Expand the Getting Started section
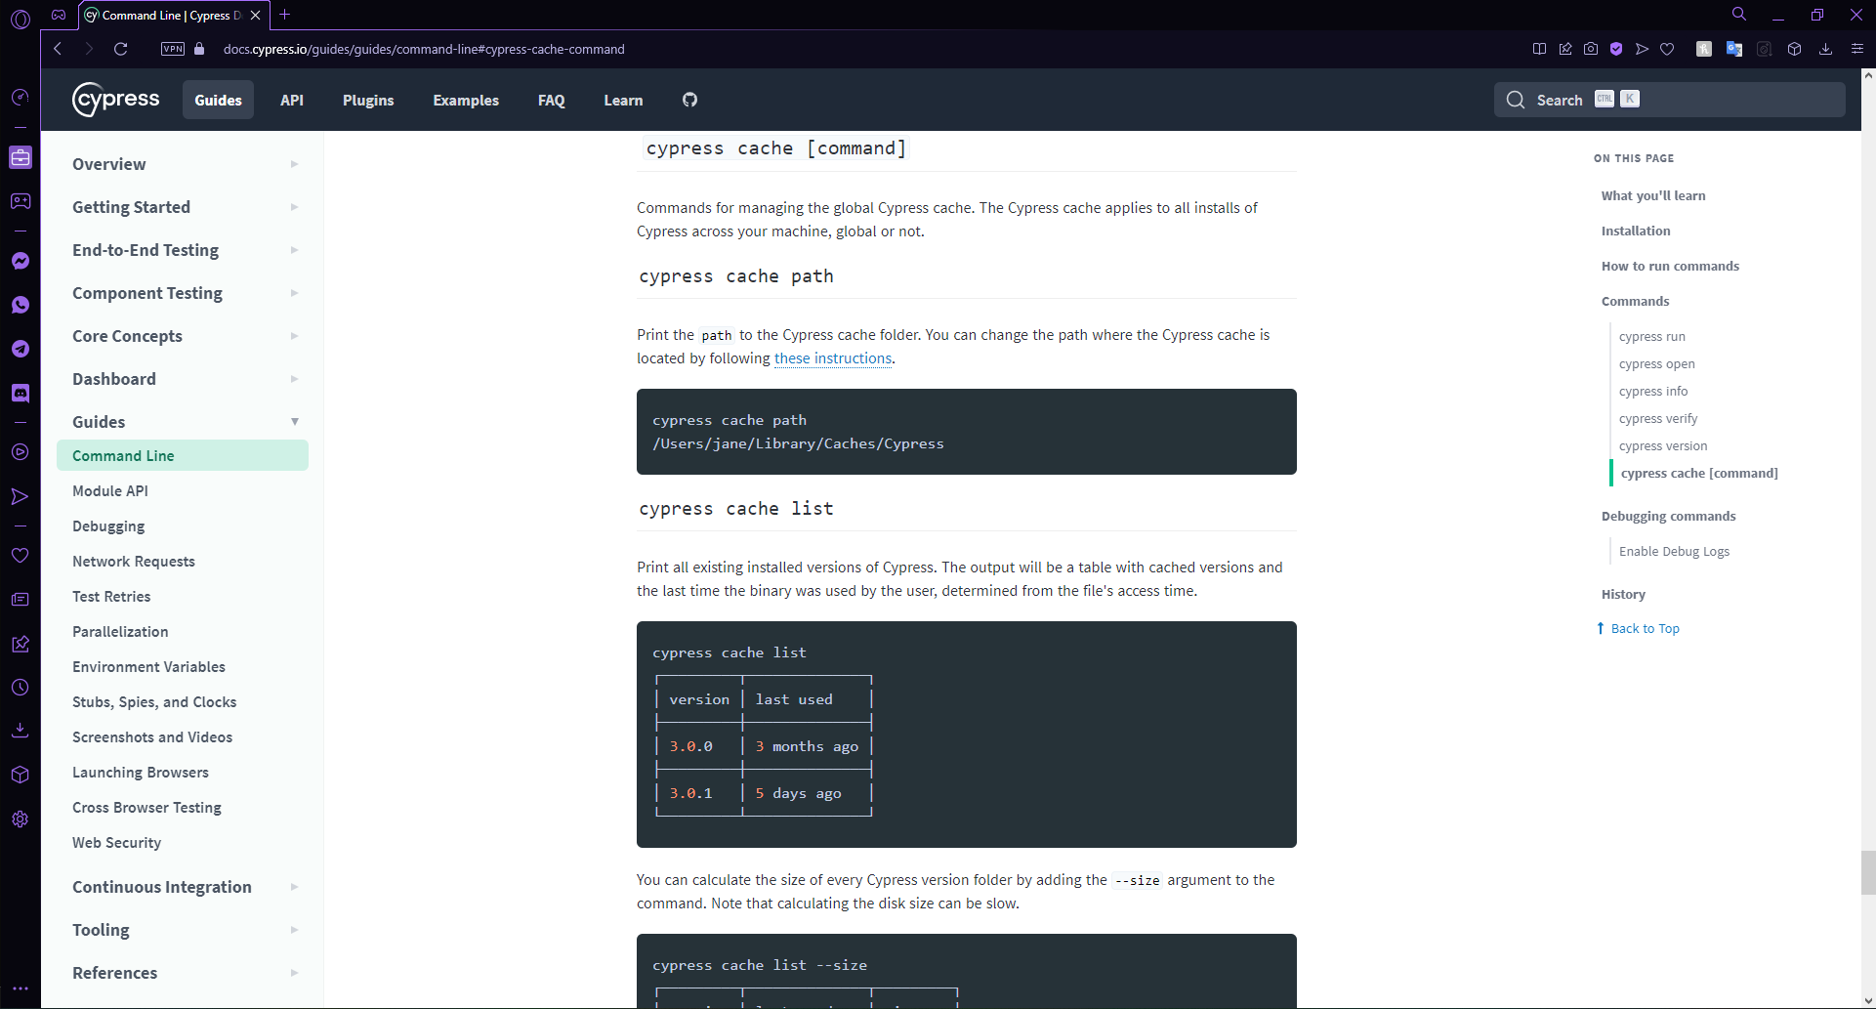The width and height of the screenshot is (1876, 1009). 185,207
